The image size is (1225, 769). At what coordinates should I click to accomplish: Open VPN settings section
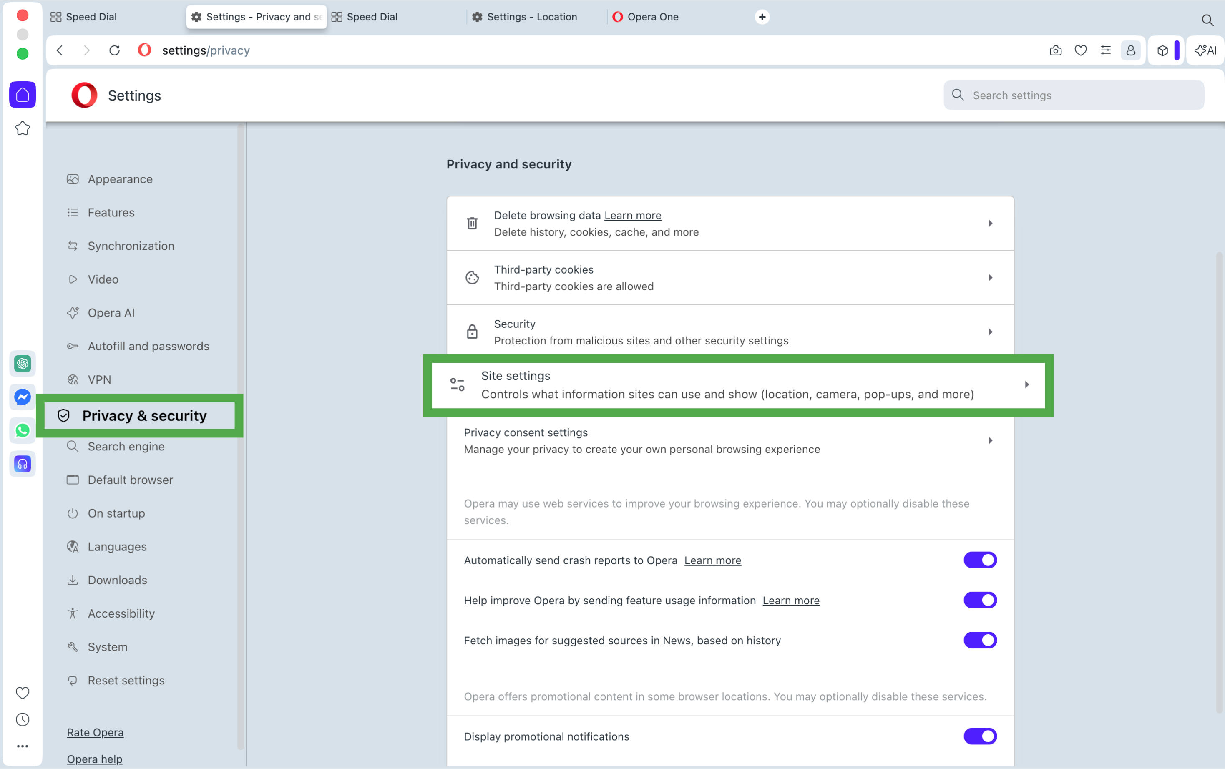click(89, 379)
